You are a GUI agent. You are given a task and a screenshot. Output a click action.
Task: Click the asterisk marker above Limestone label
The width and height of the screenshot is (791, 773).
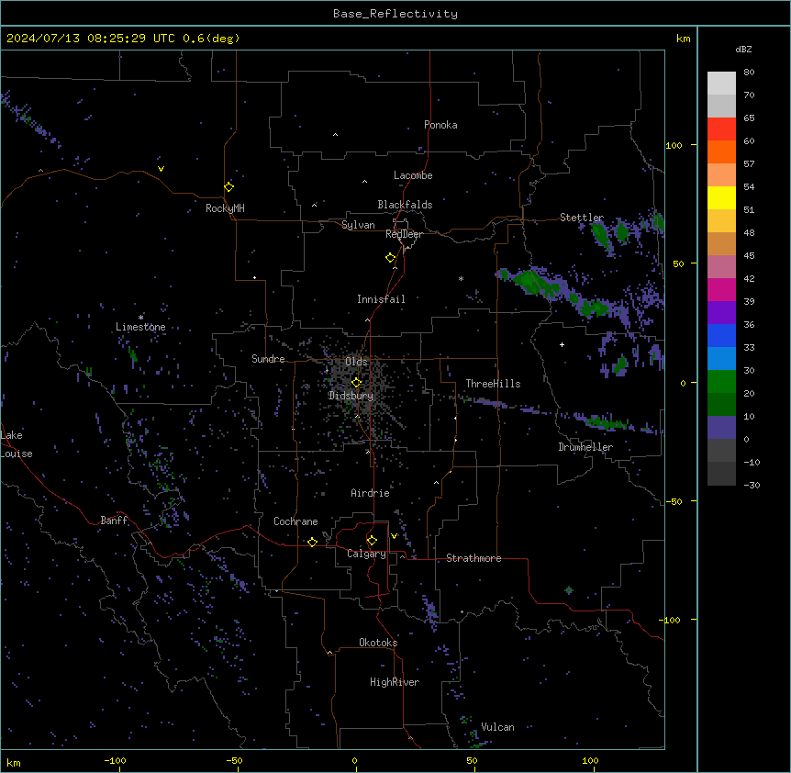(140, 318)
